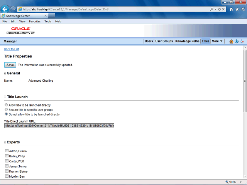Stop loading with the X icon in address bar
The width and height of the screenshot is (247, 185).
pyautogui.click(x=223, y=9)
